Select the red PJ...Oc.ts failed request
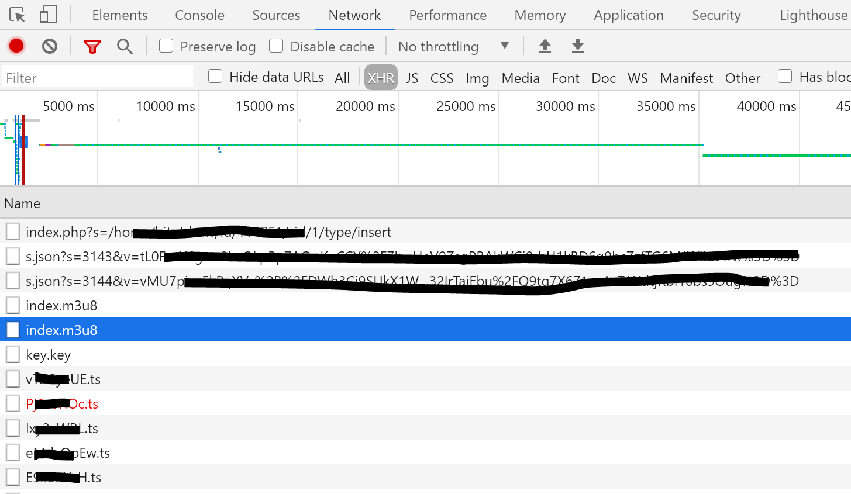 point(61,403)
